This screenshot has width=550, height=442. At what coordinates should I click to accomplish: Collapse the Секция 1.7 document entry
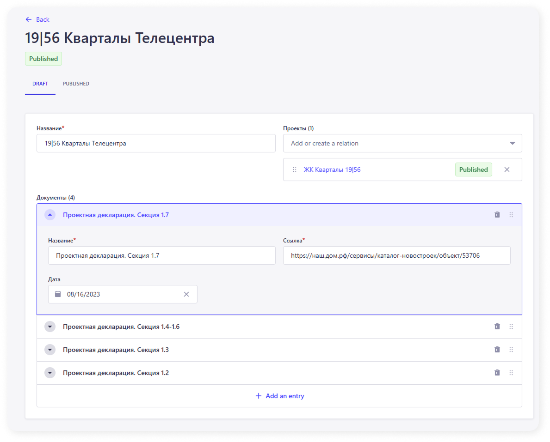[50, 215]
